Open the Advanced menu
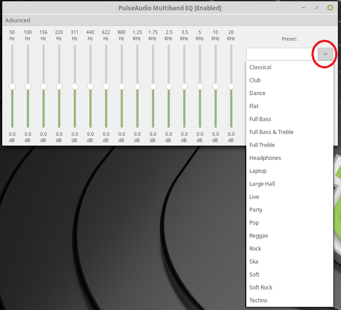The width and height of the screenshot is (341, 310). pyautogui.click(x=17, y=20)
